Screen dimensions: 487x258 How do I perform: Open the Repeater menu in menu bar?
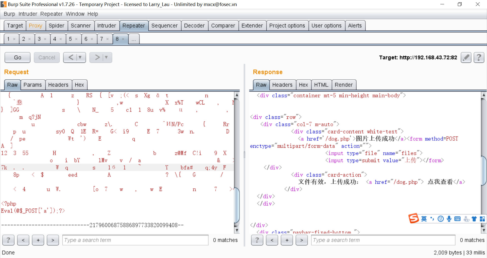(51, 14)
